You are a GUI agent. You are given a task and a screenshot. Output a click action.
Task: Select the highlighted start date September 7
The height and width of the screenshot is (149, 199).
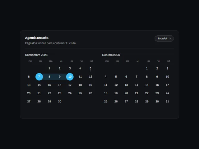click(39, 77)
